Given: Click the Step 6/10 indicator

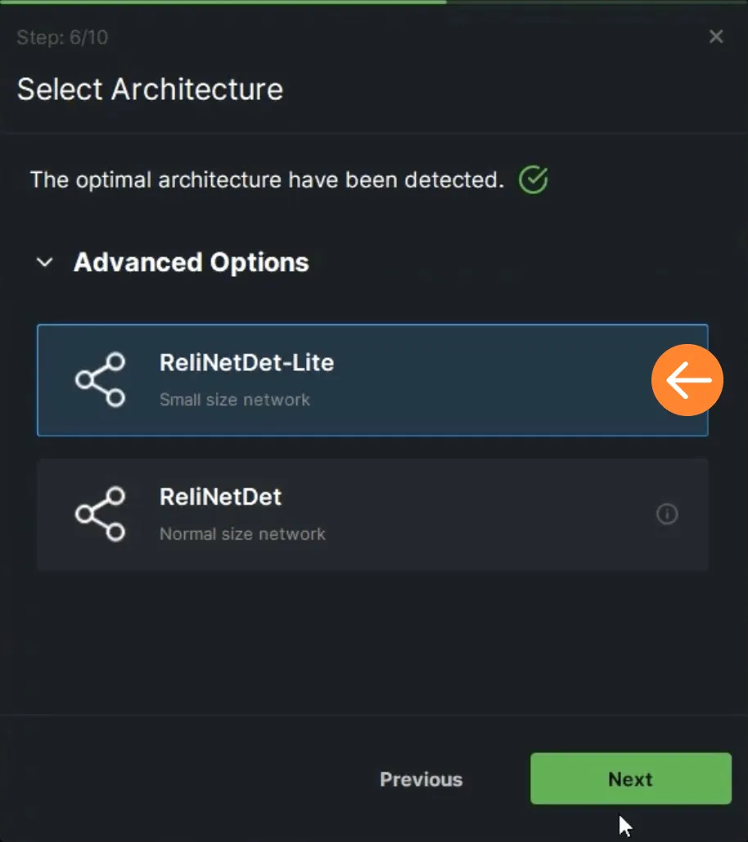Looking at the screenshot, I should tap(62, 37).
